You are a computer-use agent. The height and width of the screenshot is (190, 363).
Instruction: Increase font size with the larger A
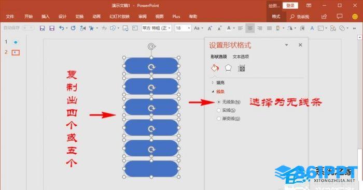click(210, 28)
